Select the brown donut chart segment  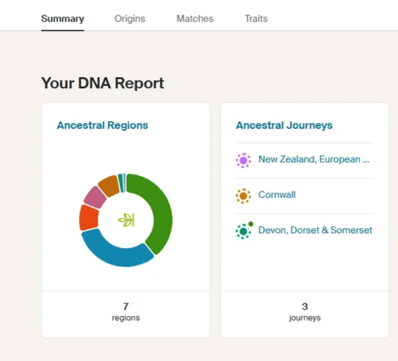click(108, 184)
